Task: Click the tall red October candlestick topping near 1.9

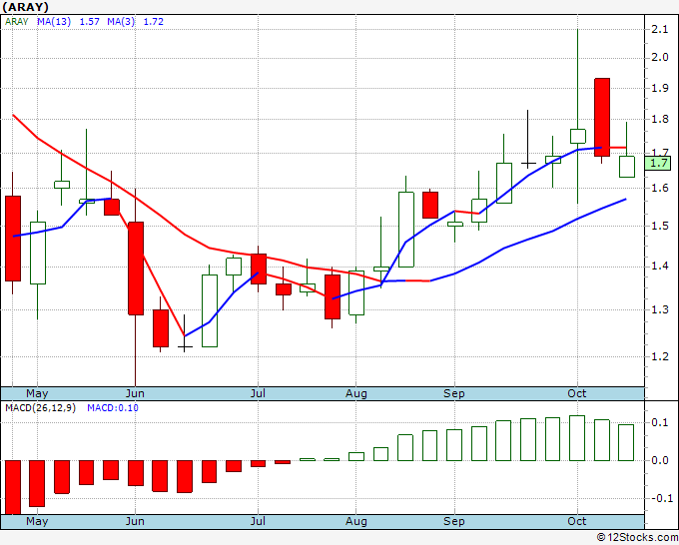Action: coord(602,118)
